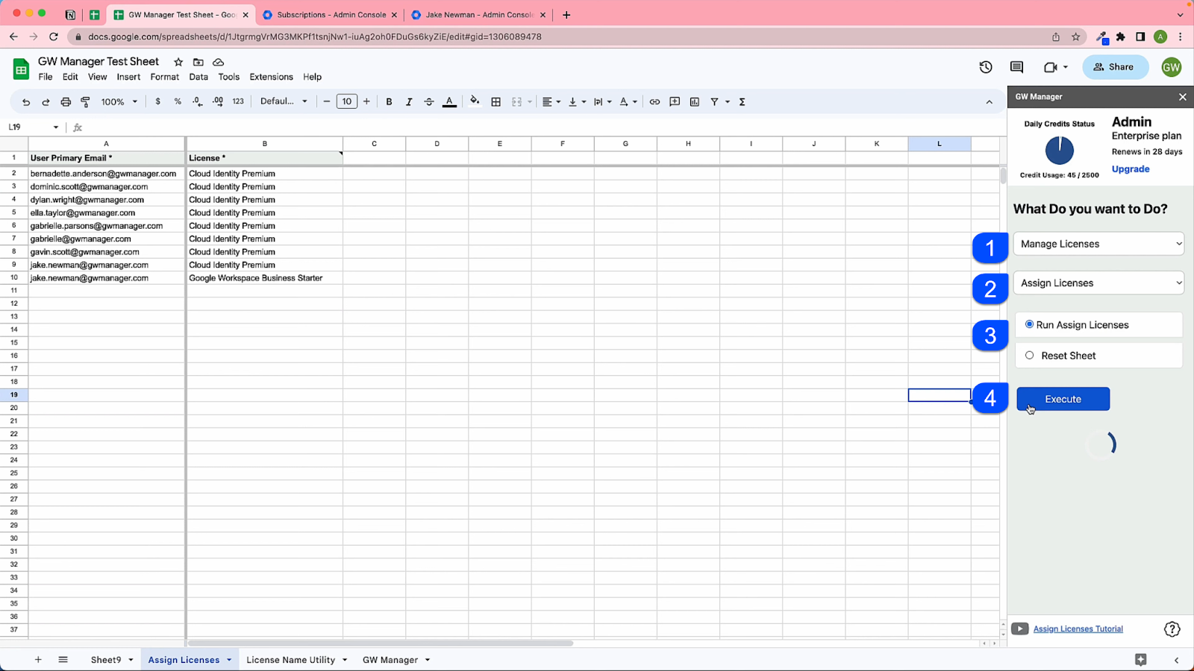Star the GW Manager Test Sheet

point(178,62)
